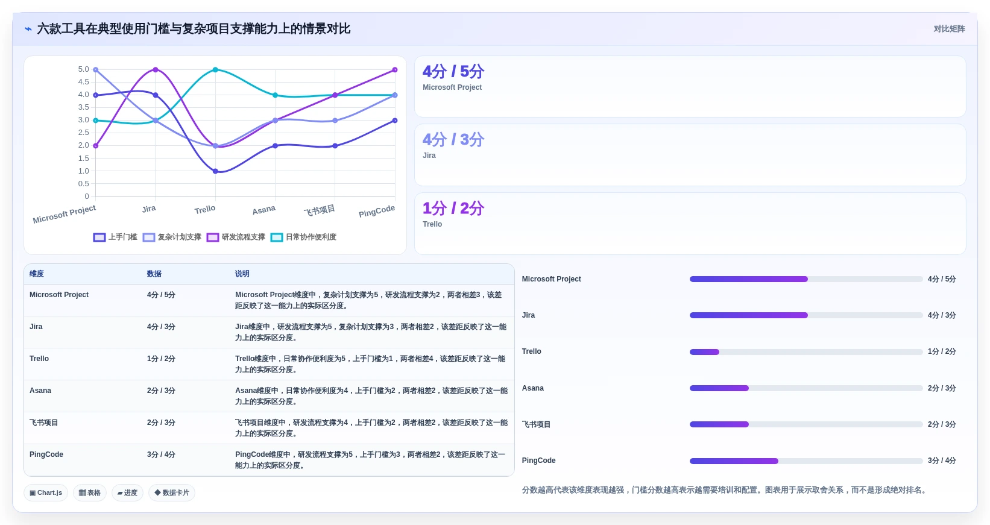Viewport: 990px width, 525px height.
Task: Click the footnote text about 分数越高
Action: pos(725,490)
